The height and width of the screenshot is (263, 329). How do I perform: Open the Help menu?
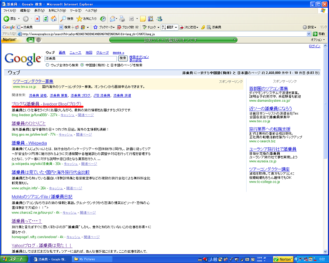[x=91, y=10]
